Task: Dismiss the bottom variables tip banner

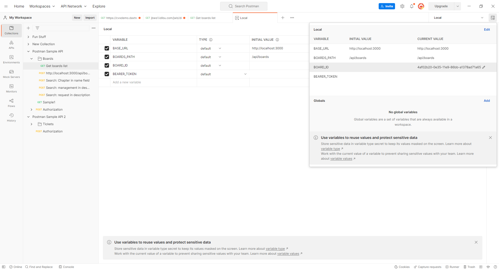Action: [x=476, y=242]
